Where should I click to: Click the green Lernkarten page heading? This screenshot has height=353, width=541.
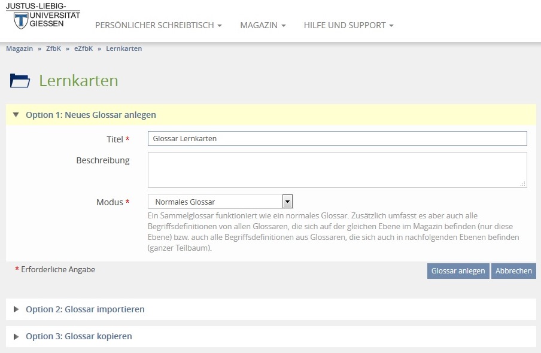pyautogui.click(x=78, y=81)
